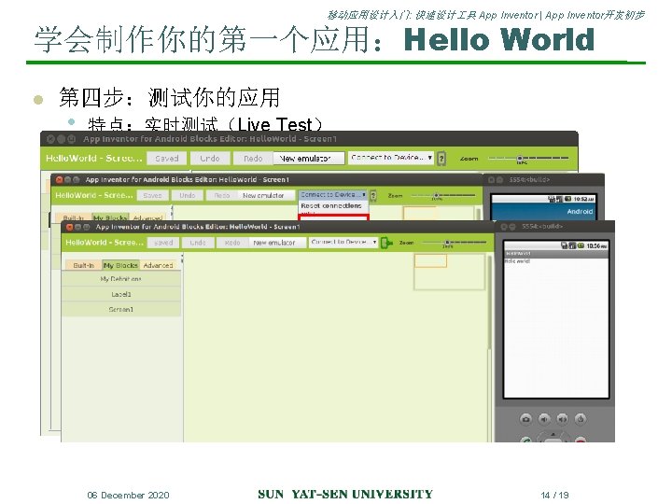
Task: Open Screen1 blocks drawer
Action: [120, 310]
